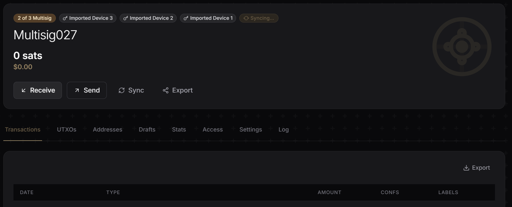Click the download icon beside table Export
The width and height of the screenshot is (512, 207).
pyautogui.click(x=466, y=168)
